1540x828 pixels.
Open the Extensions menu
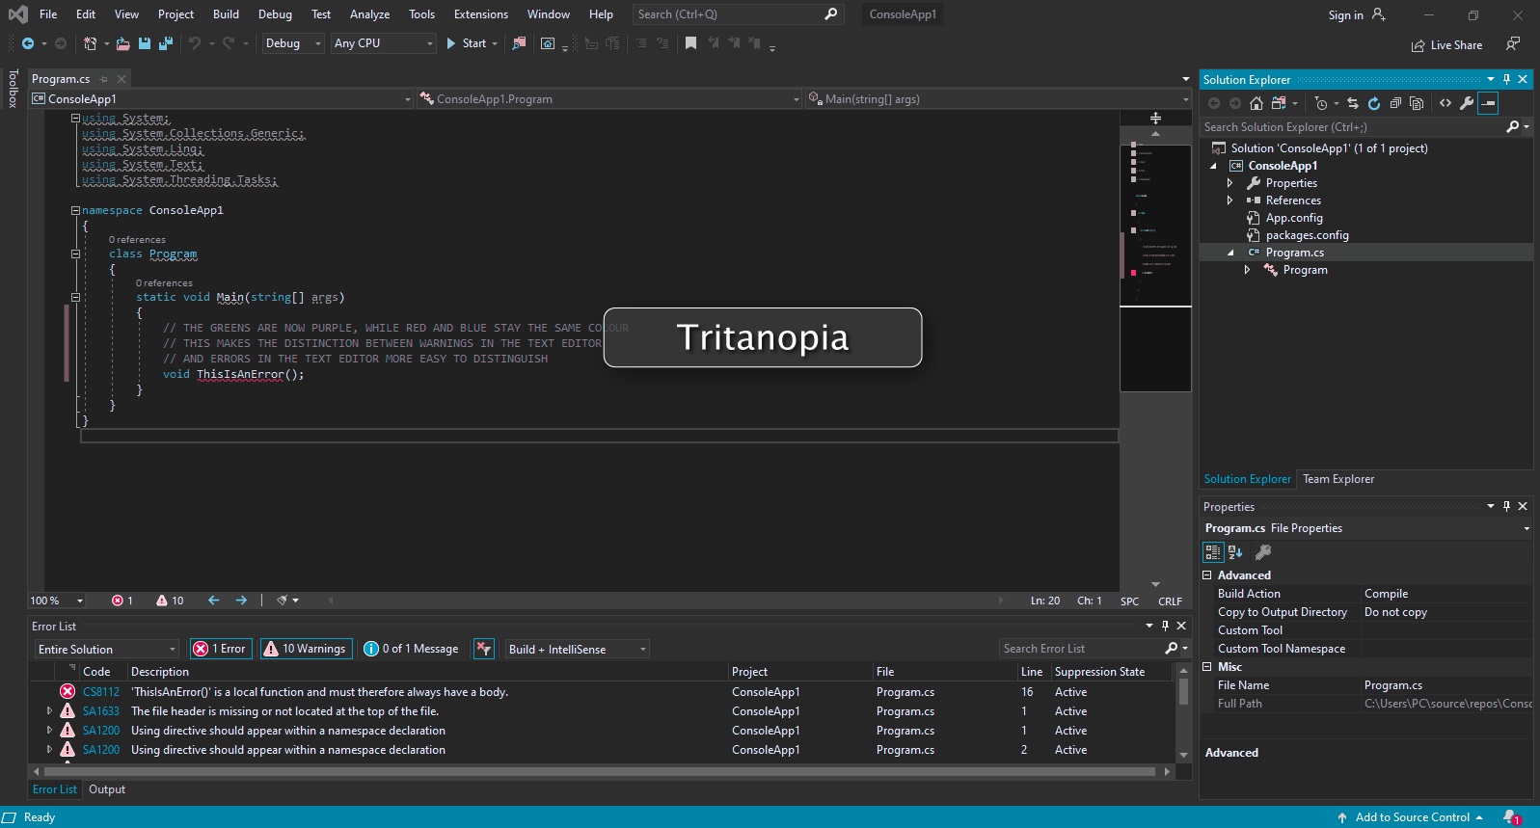481,14
